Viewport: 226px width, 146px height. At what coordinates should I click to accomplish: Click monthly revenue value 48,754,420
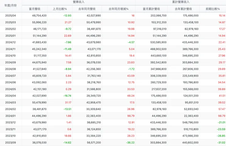39,16
